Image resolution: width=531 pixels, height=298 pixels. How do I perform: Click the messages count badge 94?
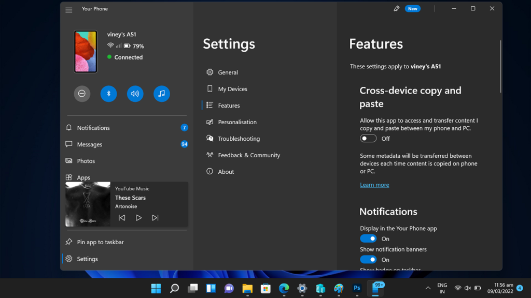coord(184,144)
